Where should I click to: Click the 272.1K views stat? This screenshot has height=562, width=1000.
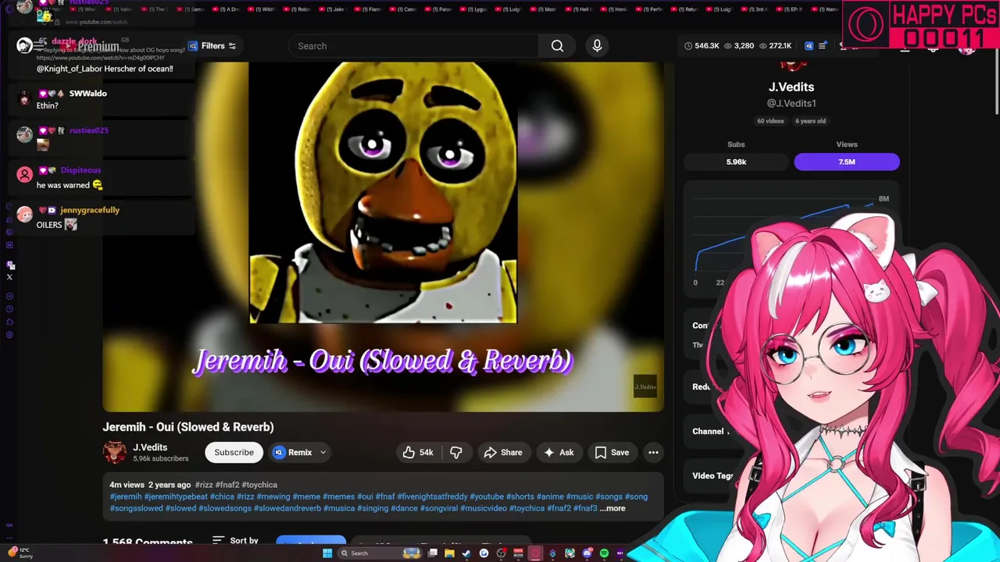point(775,46)
